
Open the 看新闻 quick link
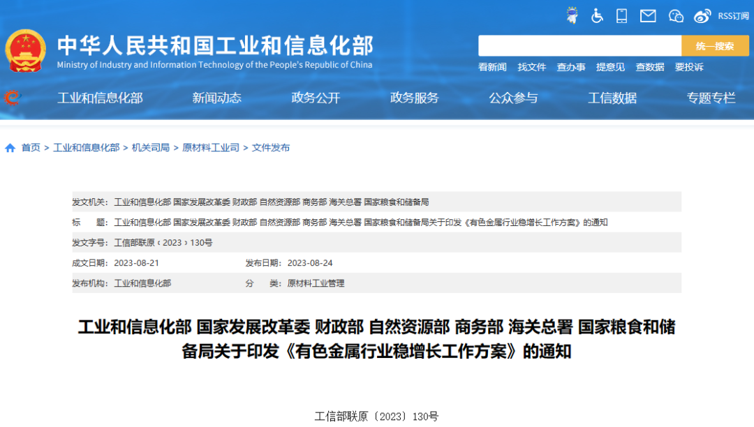tap(492, 67)
